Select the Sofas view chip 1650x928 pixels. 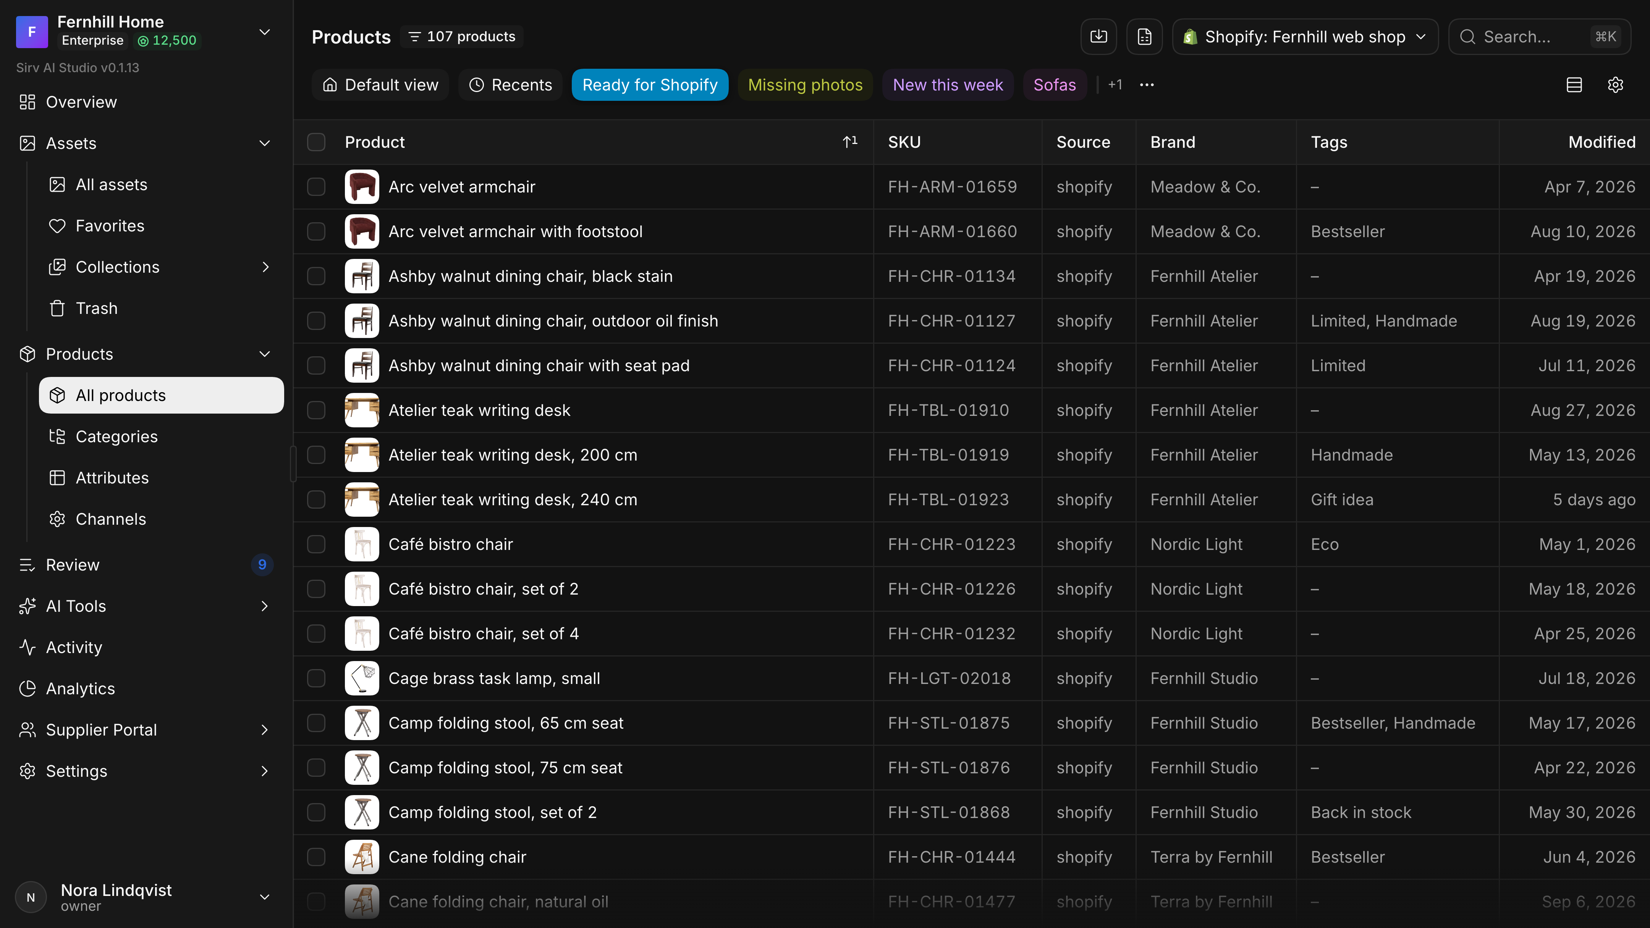(x=1054, y=84)
